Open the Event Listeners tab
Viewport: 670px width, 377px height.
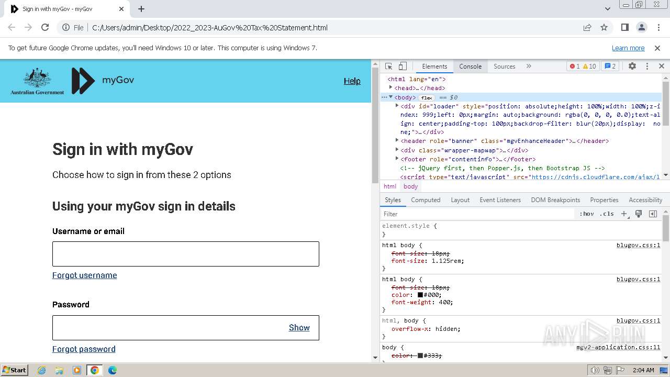(500, 200)
